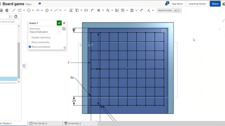Cancel Sketch 7 with red X
Viewport: 225px width, 126px height.
(x=64, y=23)
